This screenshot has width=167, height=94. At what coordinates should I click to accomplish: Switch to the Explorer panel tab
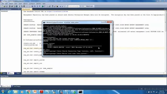(x=4, y=73)
